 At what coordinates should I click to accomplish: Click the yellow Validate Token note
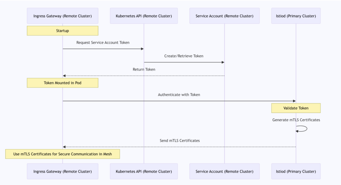296,108
